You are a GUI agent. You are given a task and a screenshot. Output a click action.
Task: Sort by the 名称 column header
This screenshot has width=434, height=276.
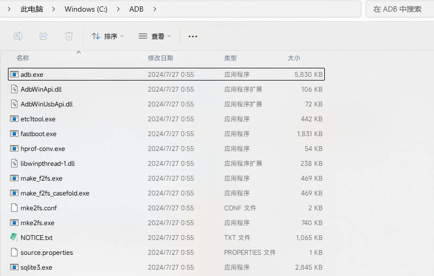pos(23,58)
